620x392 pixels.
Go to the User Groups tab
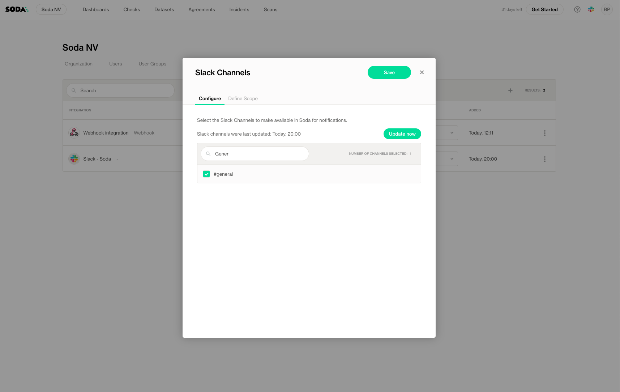pyautogui.click(x=152, y=64)
